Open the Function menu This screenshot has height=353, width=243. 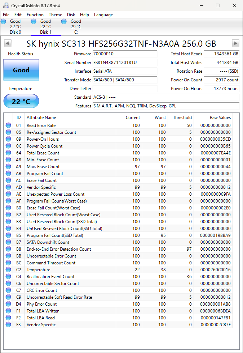[35, 15]
